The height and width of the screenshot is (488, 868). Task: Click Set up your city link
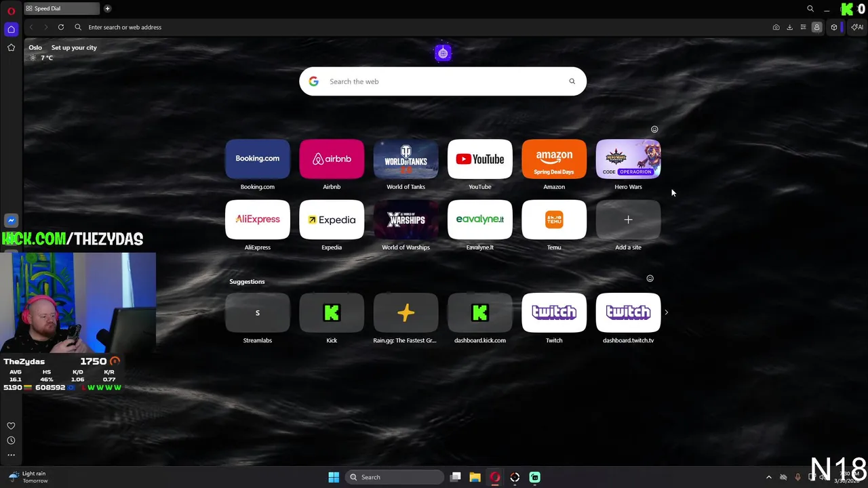[74, 47]
